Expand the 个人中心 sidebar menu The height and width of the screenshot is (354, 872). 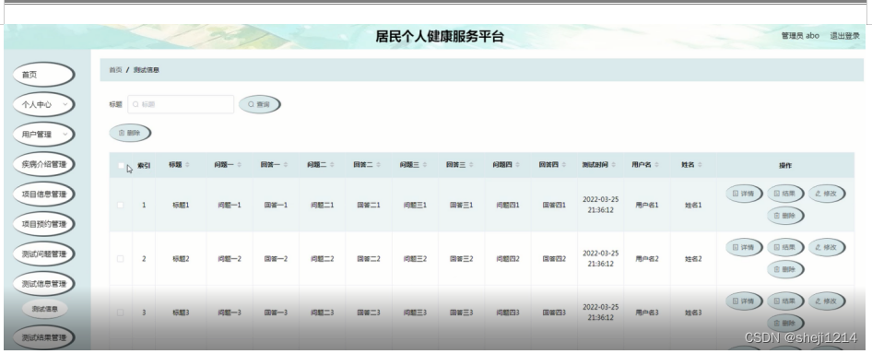(43, 104)
